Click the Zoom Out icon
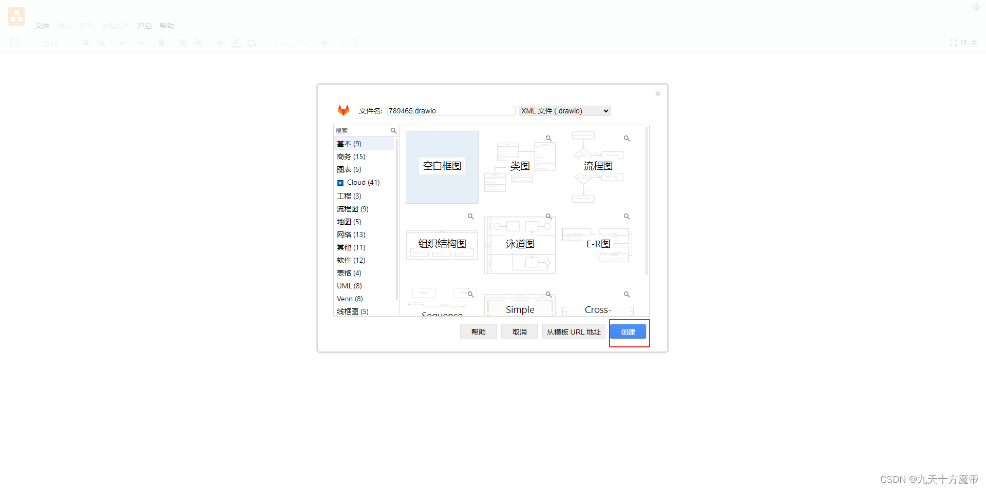 coord(102,43)
